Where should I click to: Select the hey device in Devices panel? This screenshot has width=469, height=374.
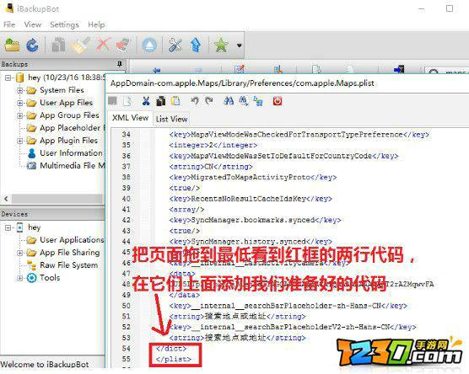click(34, 227)
